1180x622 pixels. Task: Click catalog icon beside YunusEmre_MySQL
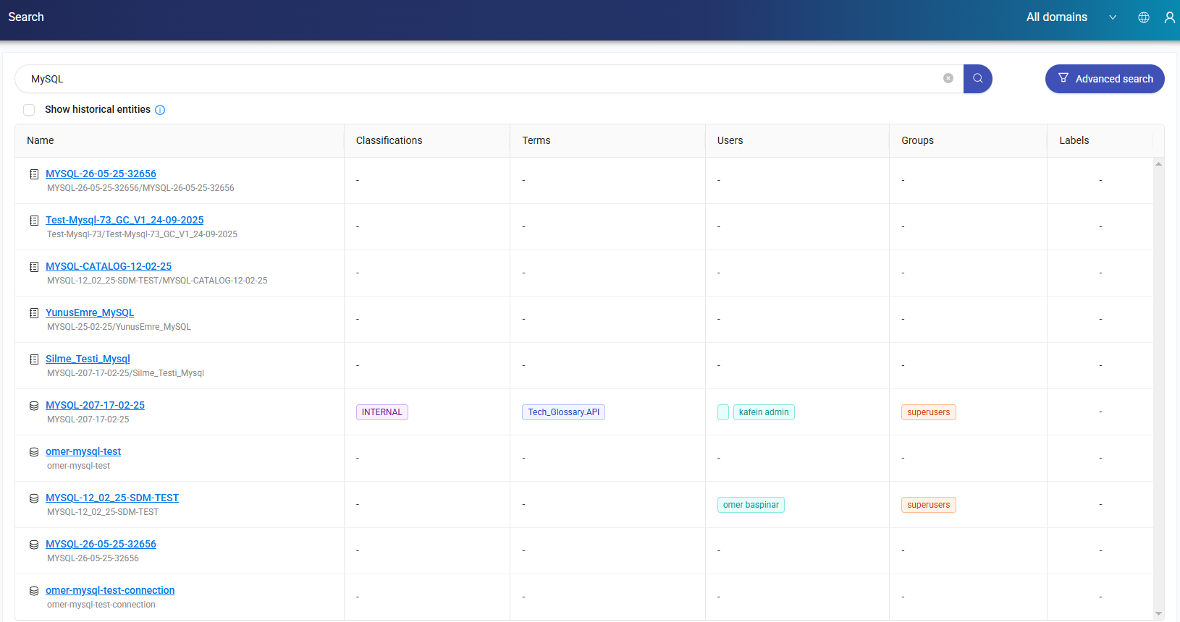(x=34, y=313)
